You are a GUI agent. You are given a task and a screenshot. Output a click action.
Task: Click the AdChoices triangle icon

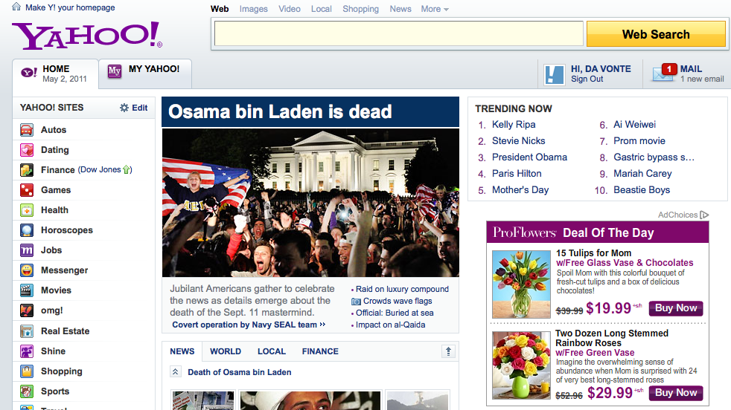(704, 215)
